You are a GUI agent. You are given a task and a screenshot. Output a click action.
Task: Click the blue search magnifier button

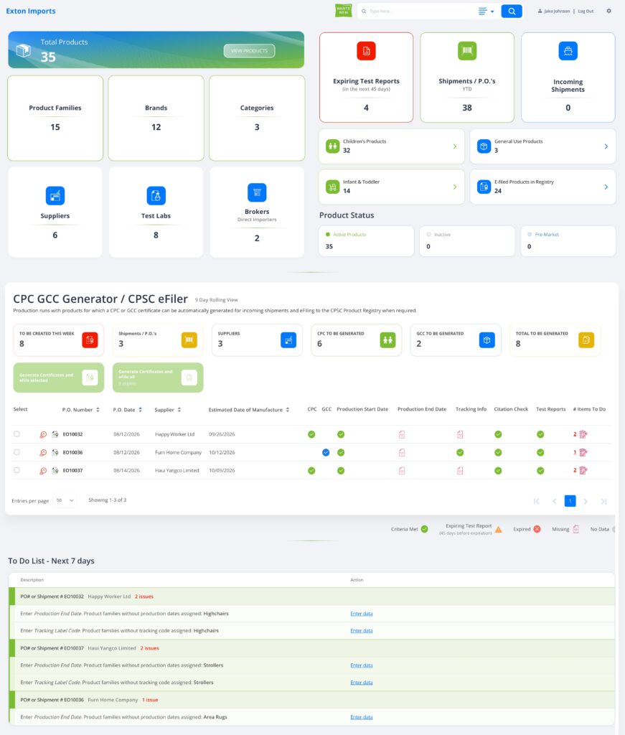(x=512, y=11)
